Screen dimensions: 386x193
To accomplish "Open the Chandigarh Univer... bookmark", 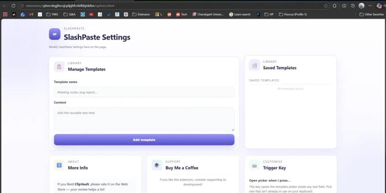I will [x=208, y=15].
